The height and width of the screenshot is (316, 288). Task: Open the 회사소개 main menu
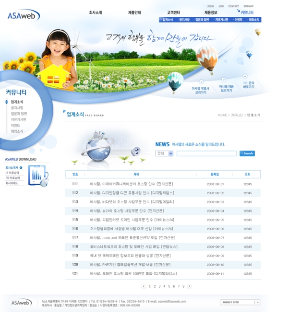(96, 12)
